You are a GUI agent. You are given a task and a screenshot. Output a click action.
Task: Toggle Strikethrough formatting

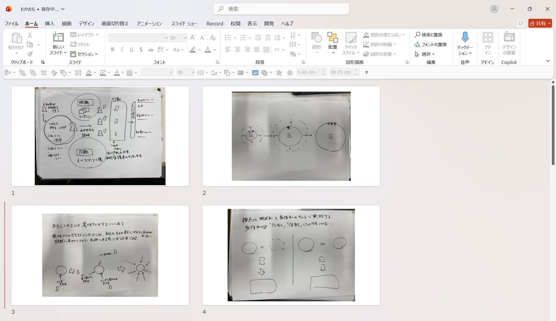coord(150,50)
